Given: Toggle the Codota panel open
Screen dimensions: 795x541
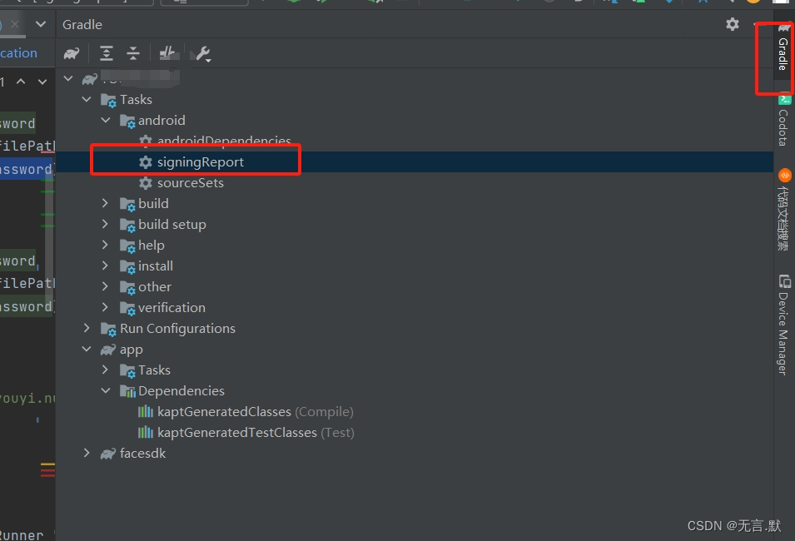Looking at the screenshot, I should [x=783, y=125].
